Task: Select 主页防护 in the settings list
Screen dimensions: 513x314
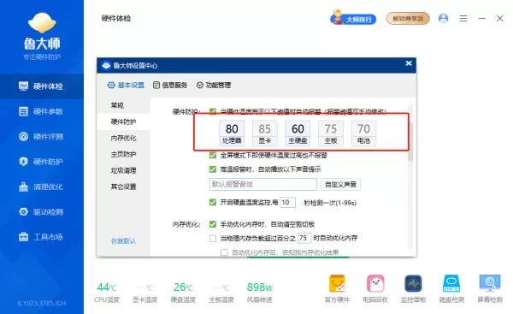Action: tap(123, 154)
